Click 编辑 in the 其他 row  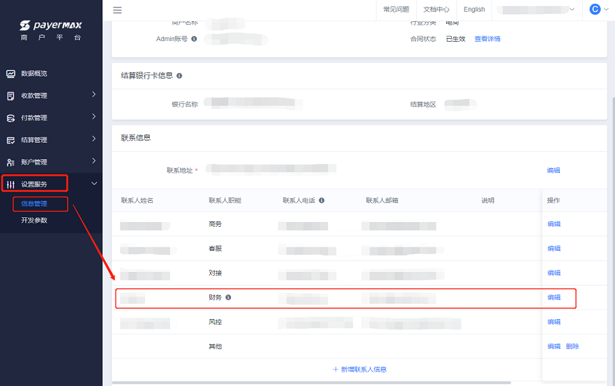(554, 346)
